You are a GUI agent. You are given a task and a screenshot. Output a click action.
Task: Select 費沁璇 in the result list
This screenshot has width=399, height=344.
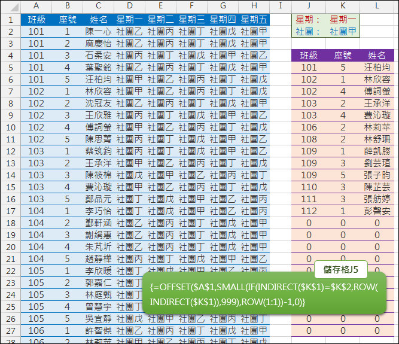coord(377,115)
